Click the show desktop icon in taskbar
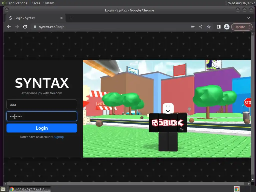Viewport: 256px width, 192px height. (x=3, y=189)
